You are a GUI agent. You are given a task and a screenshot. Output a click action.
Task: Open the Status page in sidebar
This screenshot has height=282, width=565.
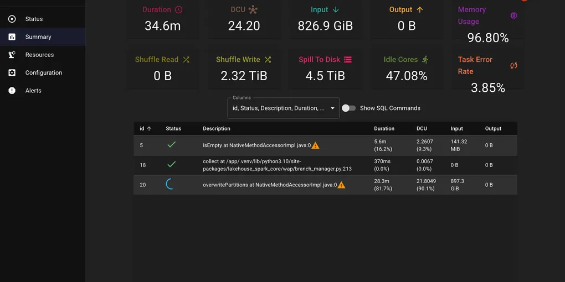click(43, 19)
